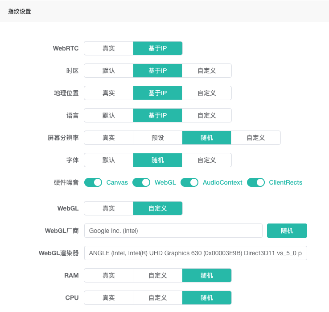Turn off AudioContext noise toggle
The image size is (329, 312).
(x=189, y=182)
